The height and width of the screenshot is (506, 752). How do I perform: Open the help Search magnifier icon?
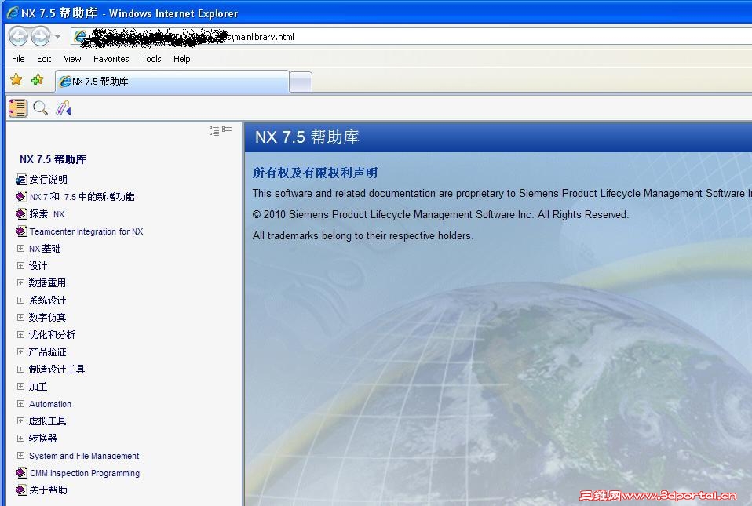point(40,108)
